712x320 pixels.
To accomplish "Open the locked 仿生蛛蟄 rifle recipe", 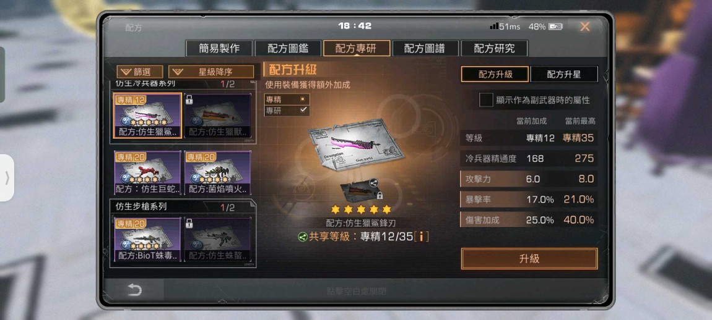I will (x=217, y=239).
